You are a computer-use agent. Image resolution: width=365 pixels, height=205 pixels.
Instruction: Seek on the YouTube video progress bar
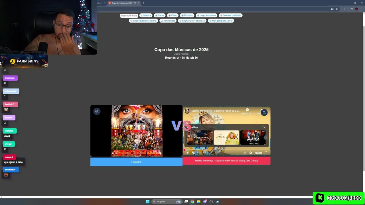pyautogui.click(x=226, y=149)
